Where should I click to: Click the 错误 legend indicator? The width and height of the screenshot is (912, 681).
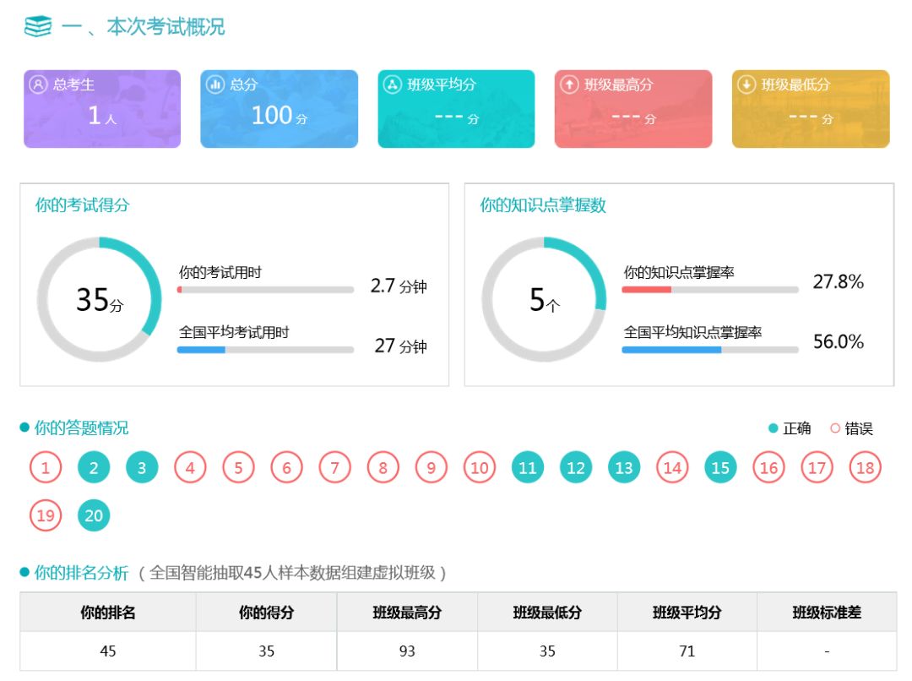coord(835,428)
